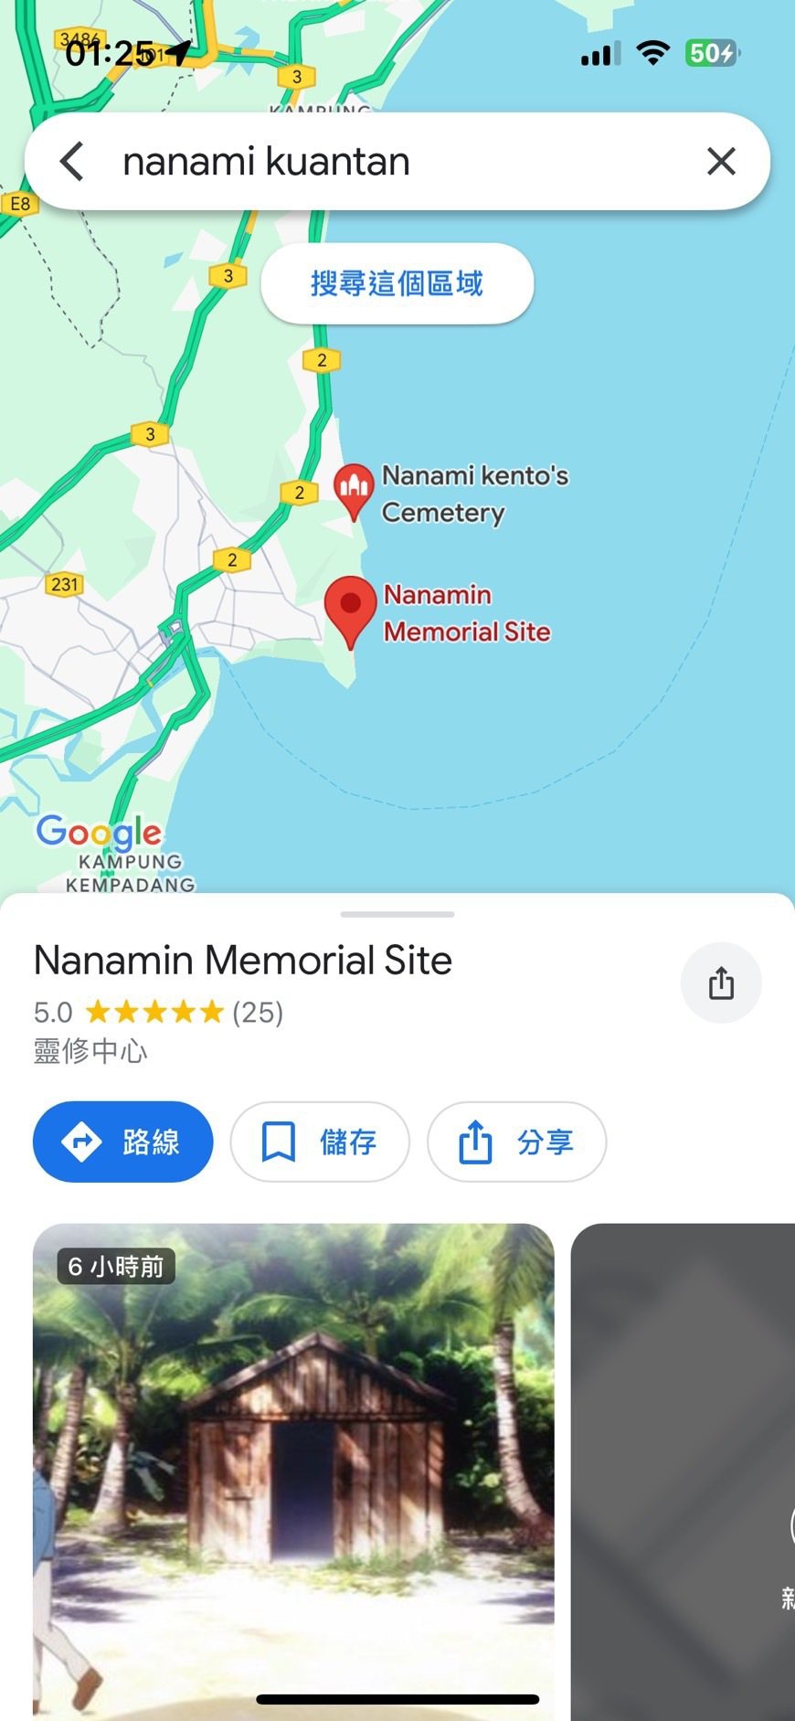Tap the route 231 road shield
This screenshot has height=1721, width=795.
tap(64, 584)
